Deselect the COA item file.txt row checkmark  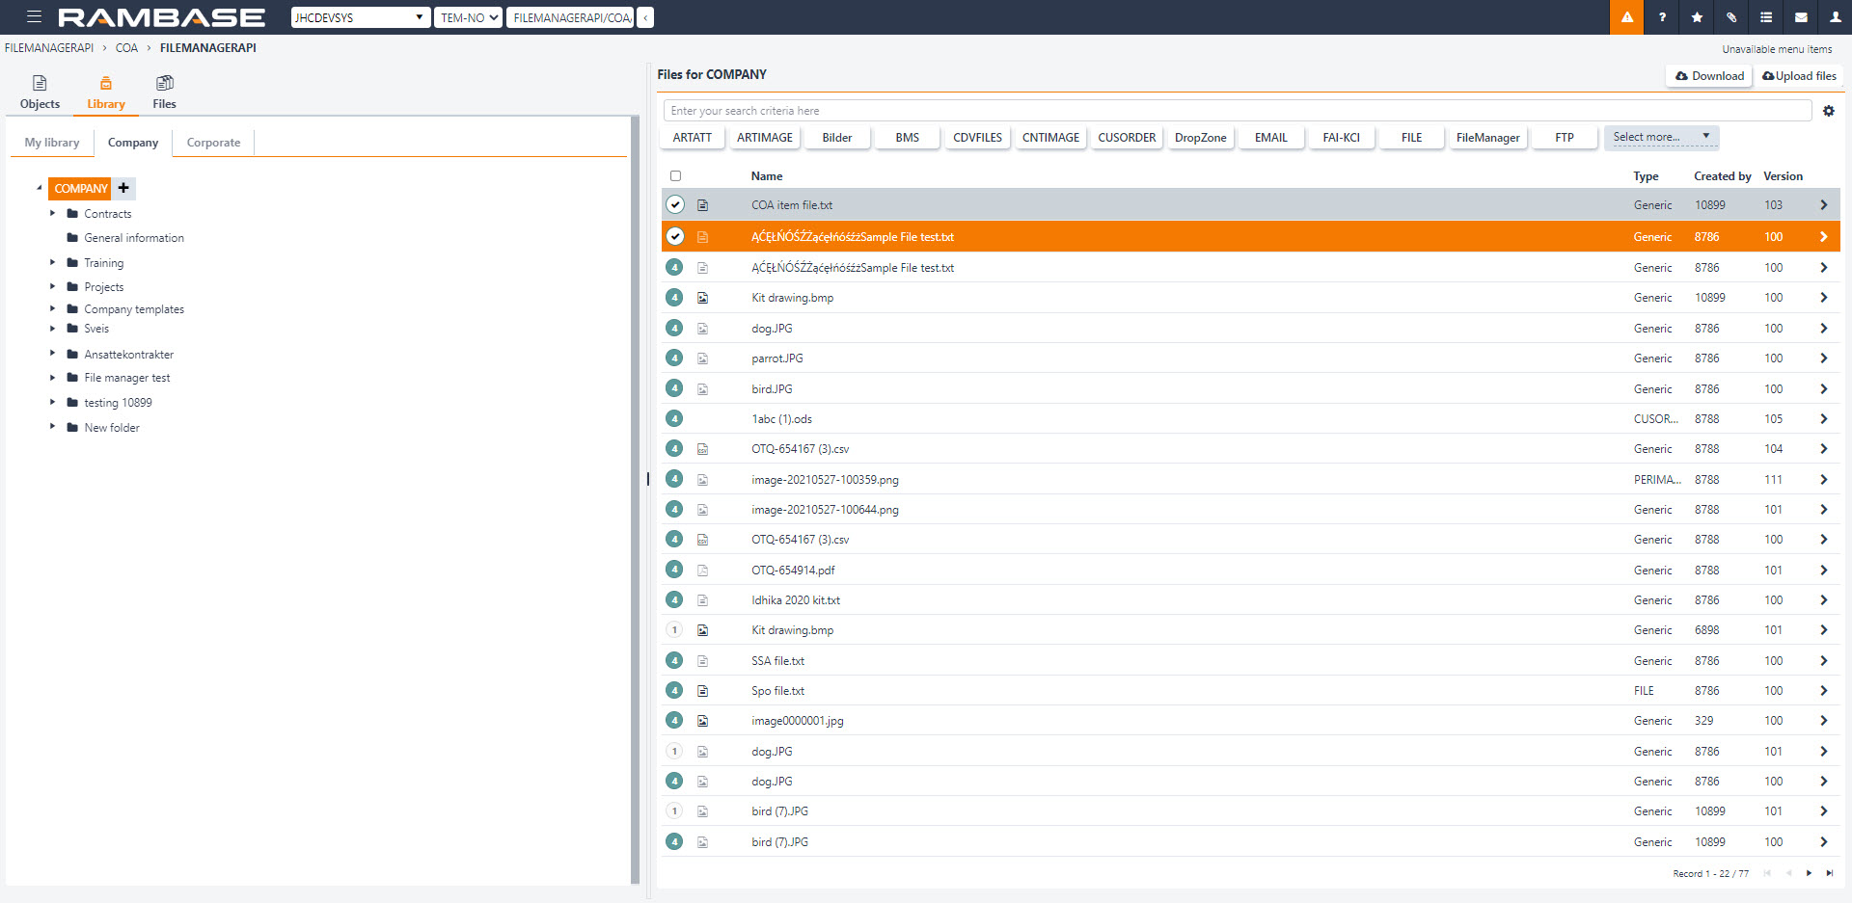point(675,204)
